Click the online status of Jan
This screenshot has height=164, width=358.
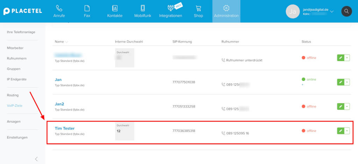(309, 79)
